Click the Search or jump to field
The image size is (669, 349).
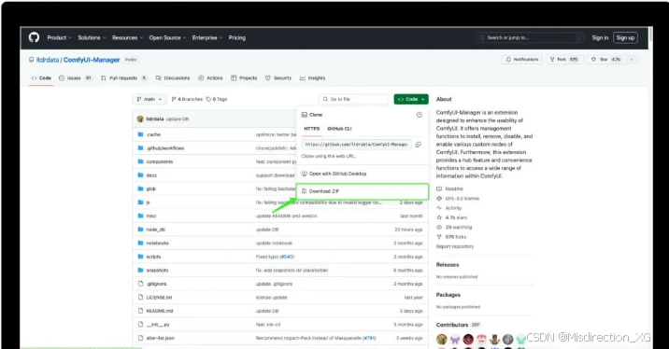click(x=530, y=38)
